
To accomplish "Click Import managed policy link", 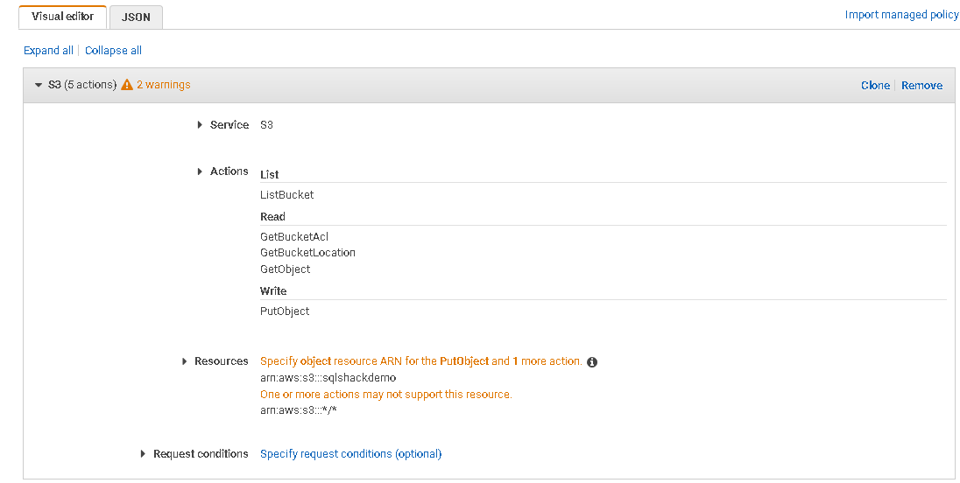I will 901,15.
